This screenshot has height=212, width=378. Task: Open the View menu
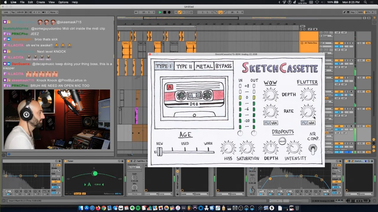51,2
